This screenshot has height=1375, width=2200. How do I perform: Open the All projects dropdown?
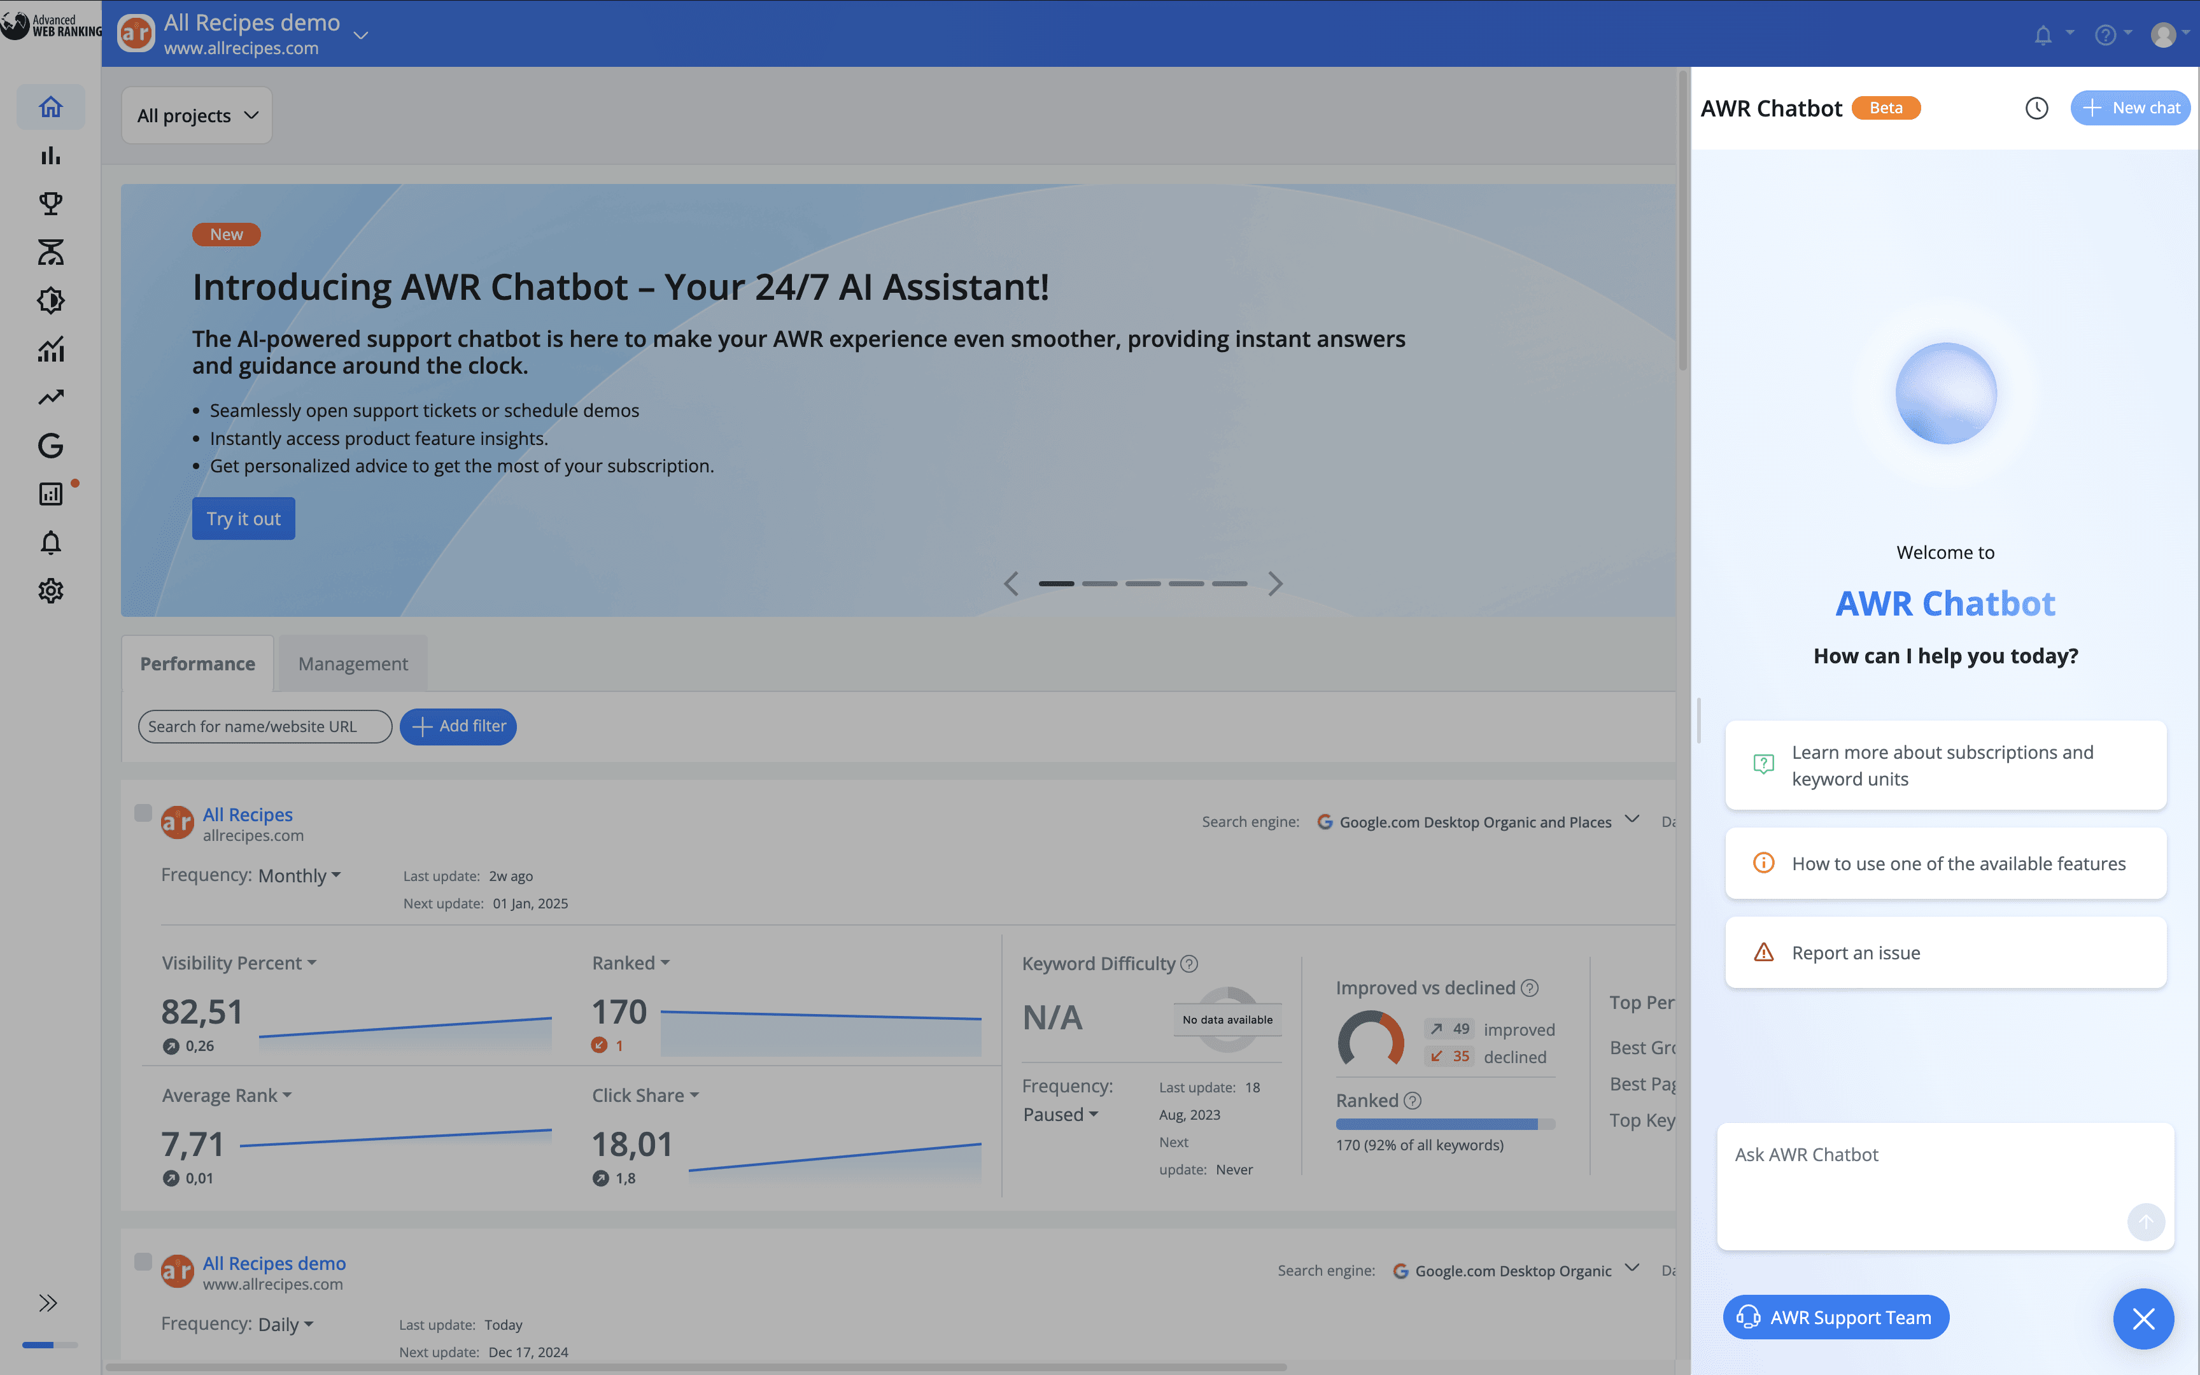(x=197, y=115)
